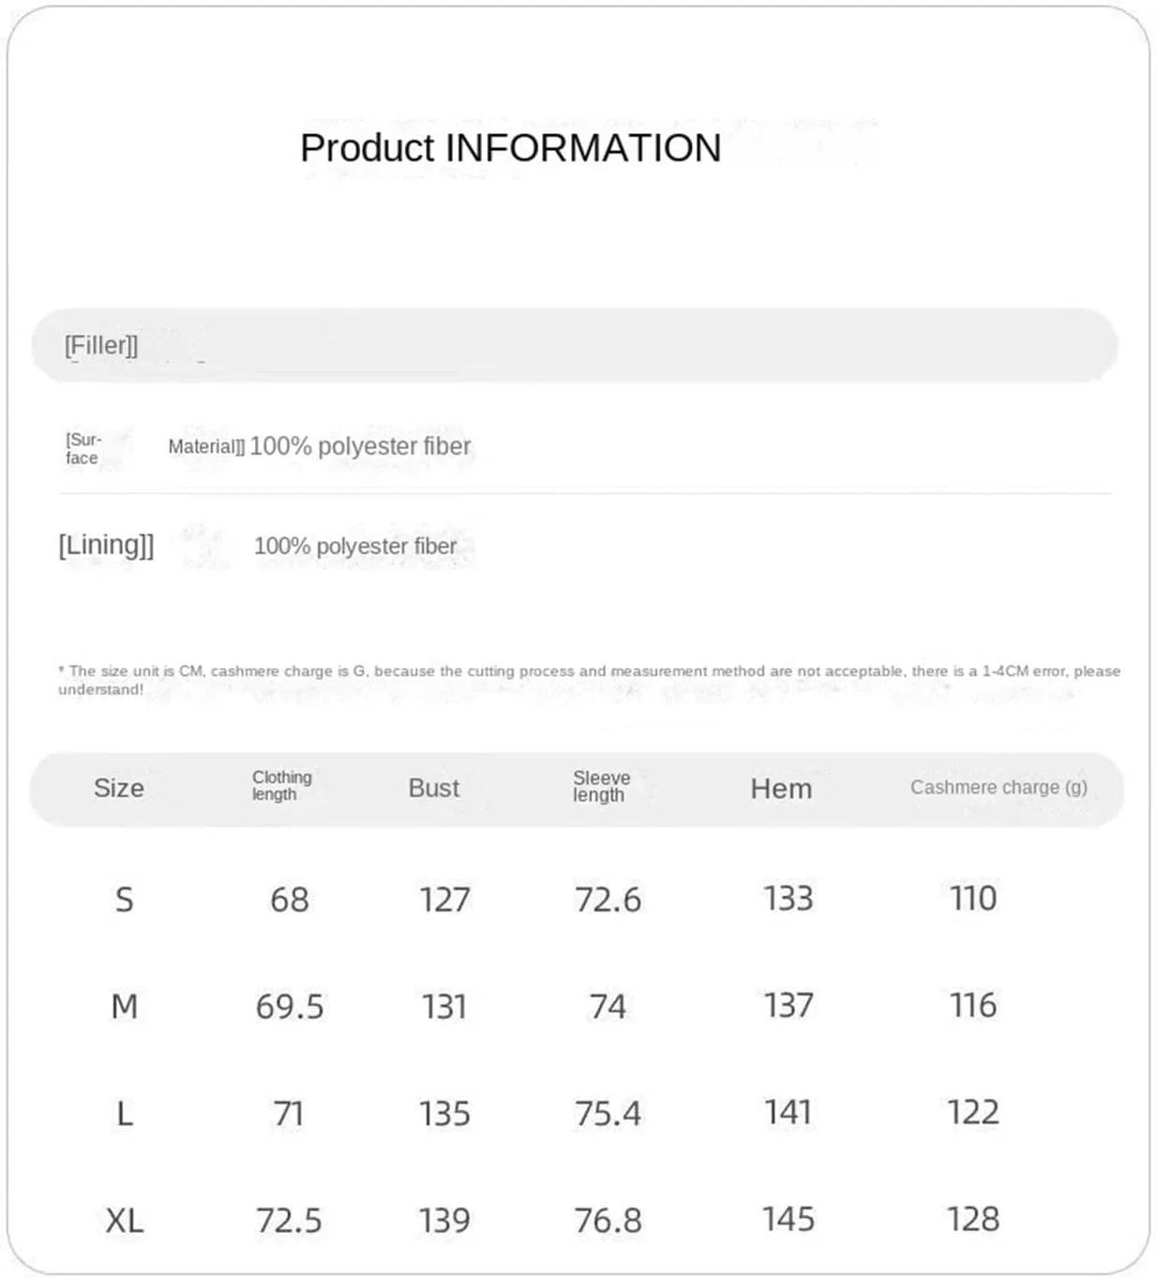Select the [Filler] row label
Screen dimensions: 1157x1278
101,345
